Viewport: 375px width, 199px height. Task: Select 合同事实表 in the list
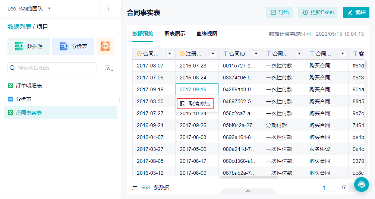(x=60, y=113)
